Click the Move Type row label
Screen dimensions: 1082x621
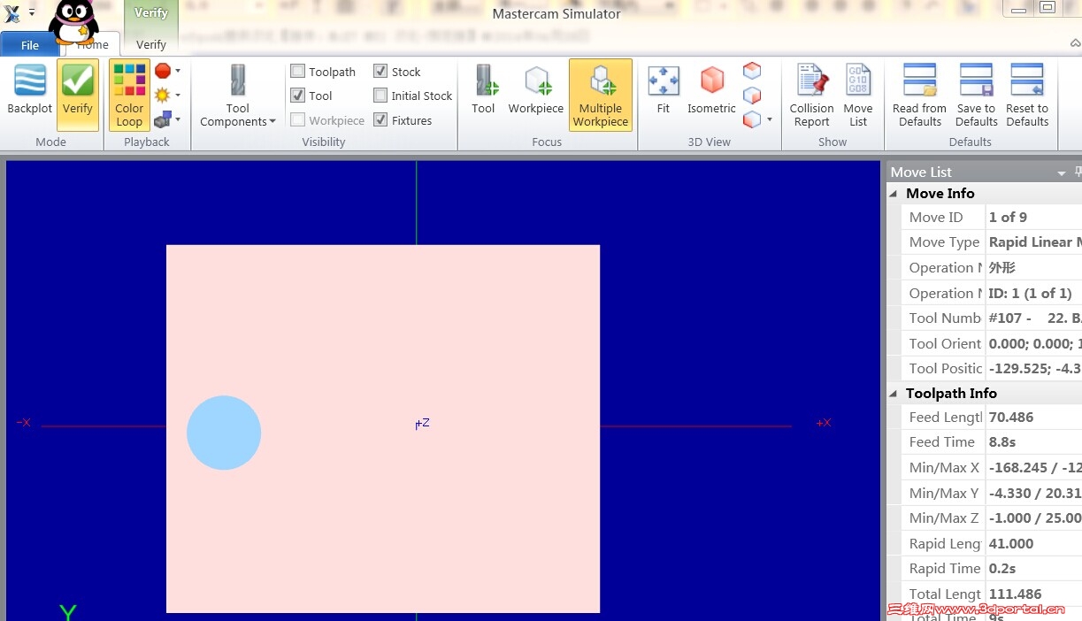pyautogui.click(x=944, y=242)
